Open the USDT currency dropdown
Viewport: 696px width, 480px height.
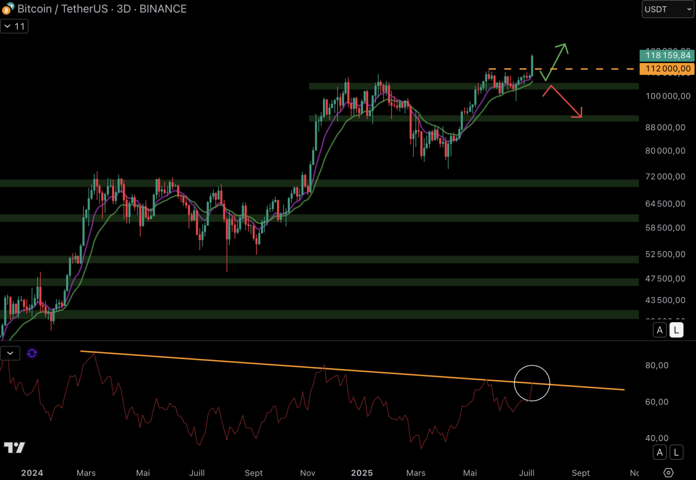pos(668,9)
